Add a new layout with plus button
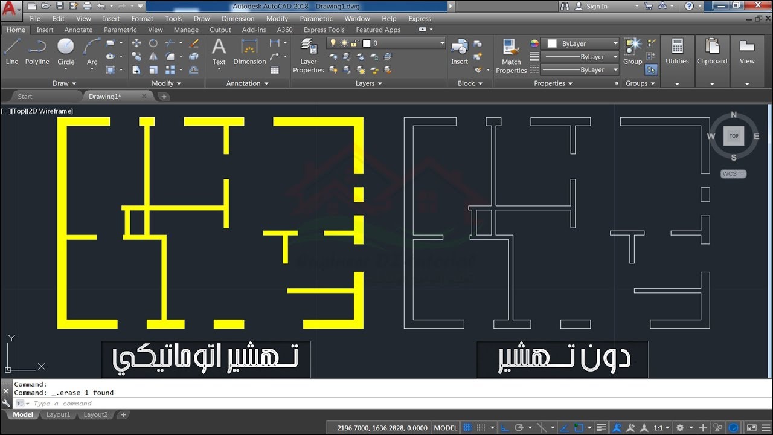The image size is (773, 435). (123, 414)
